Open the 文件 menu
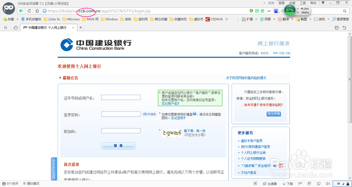Screen dimensions: 352x187 pos(271,3)
